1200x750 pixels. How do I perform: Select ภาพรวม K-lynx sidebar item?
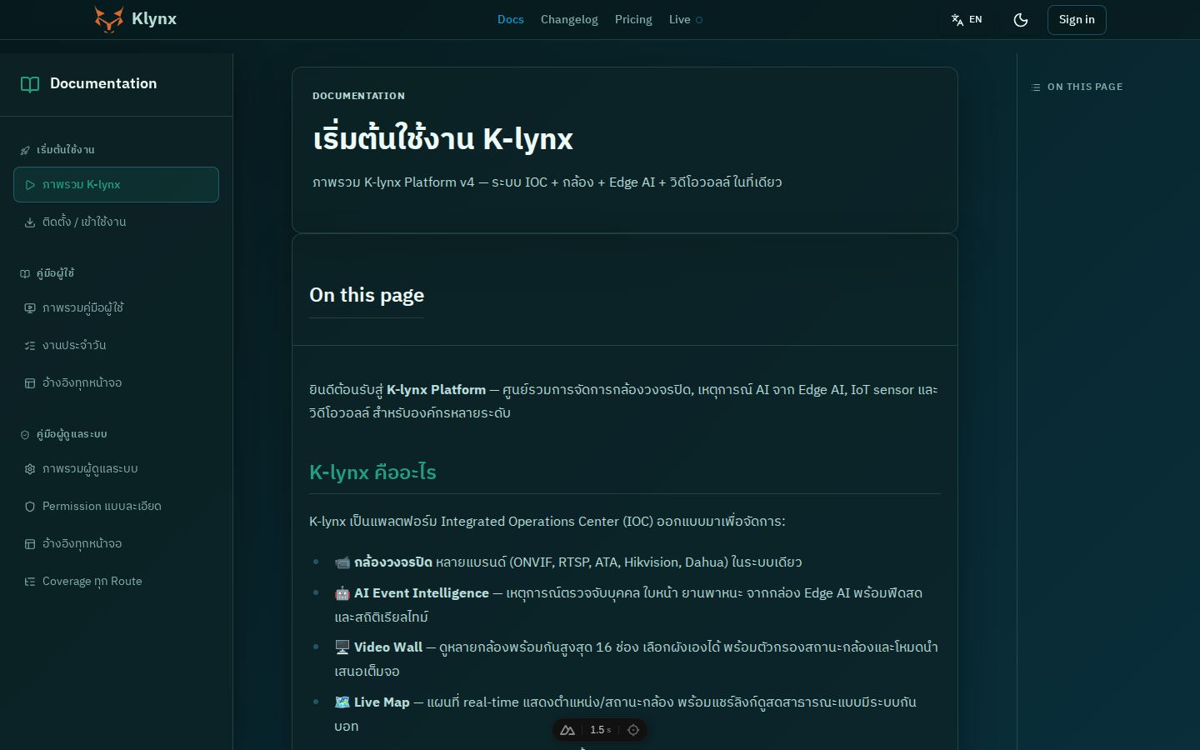(116, 184)
